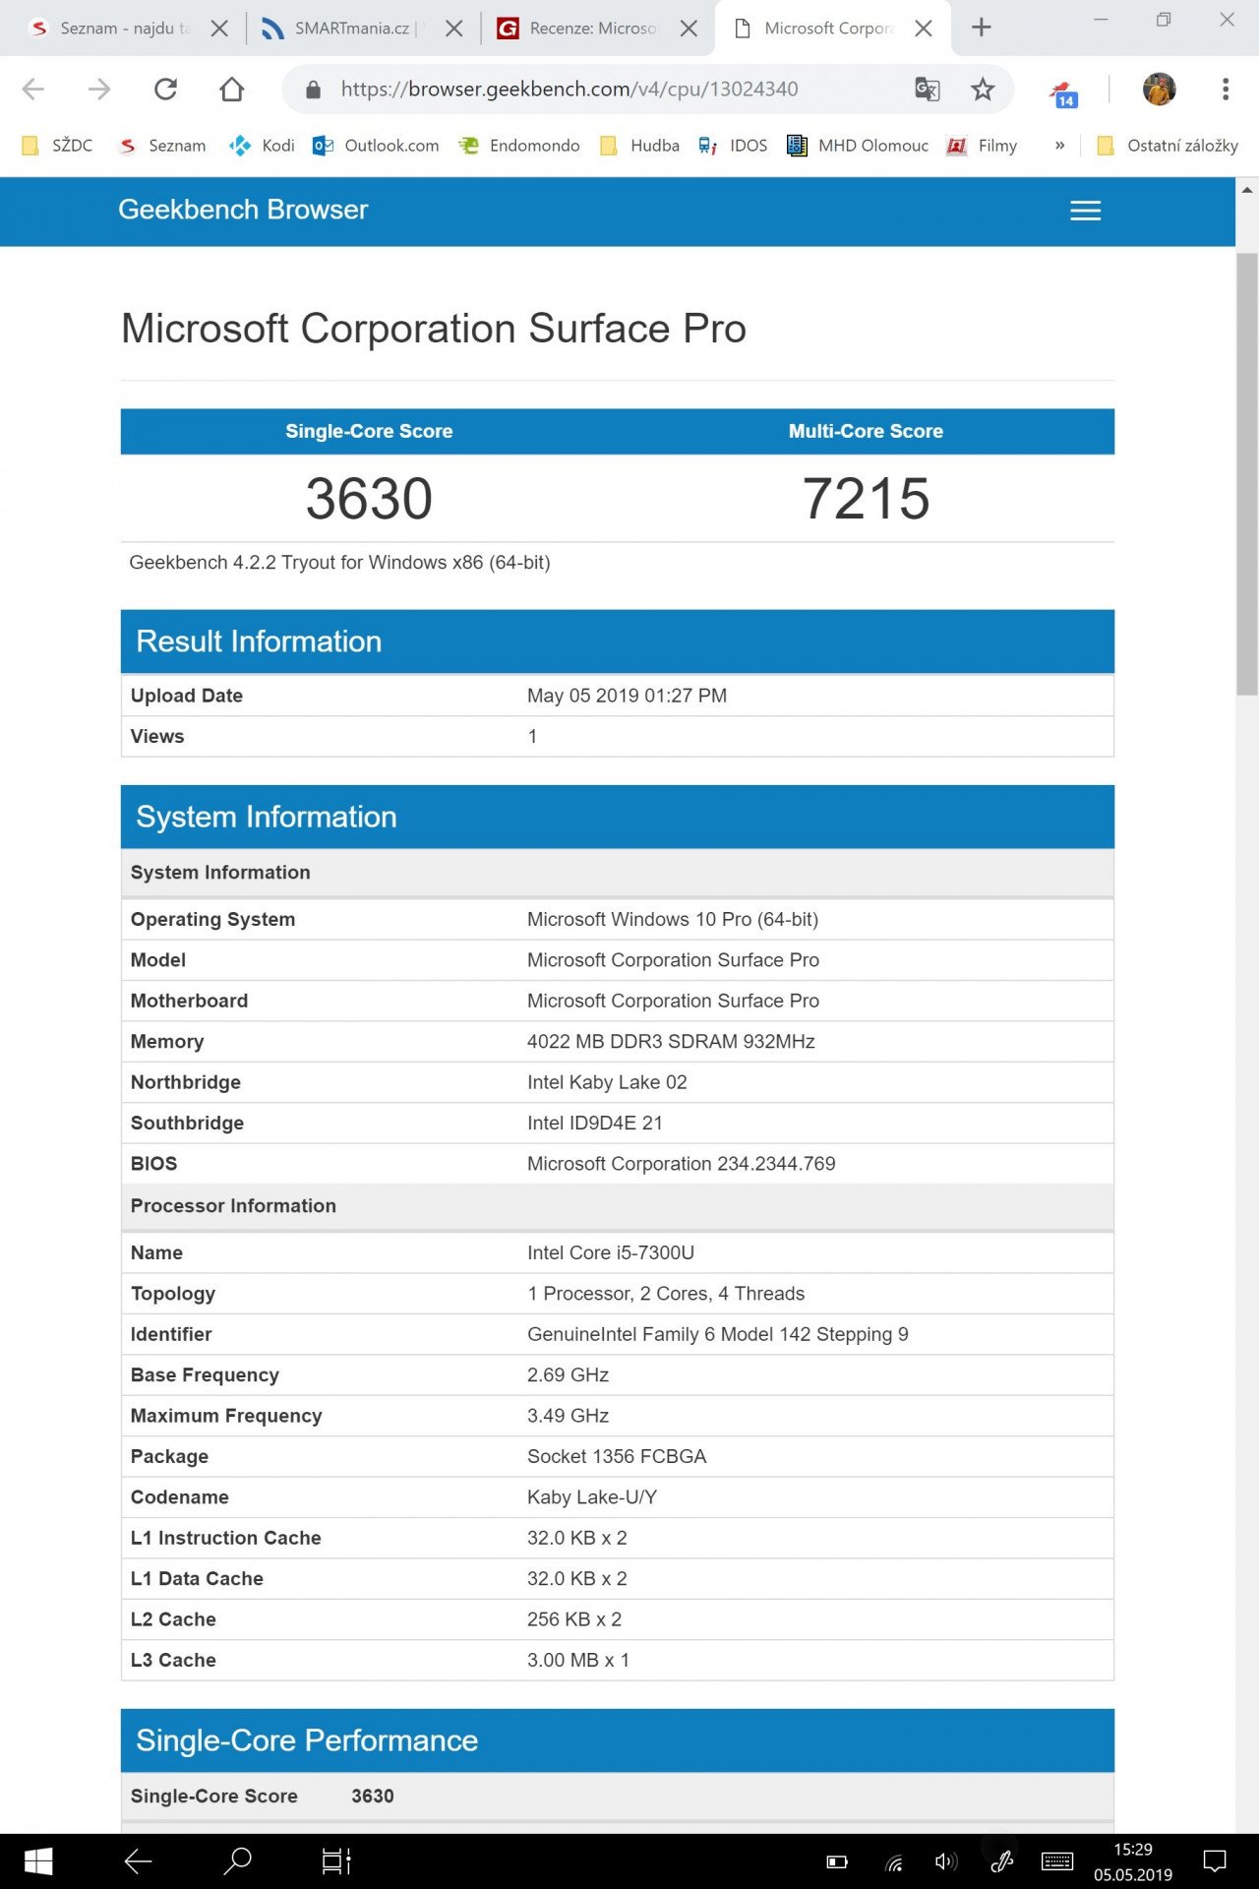This screenshot has height=1889, width=1259.
Task: Open the Filmy bookmark
Action: pos(982,146)
